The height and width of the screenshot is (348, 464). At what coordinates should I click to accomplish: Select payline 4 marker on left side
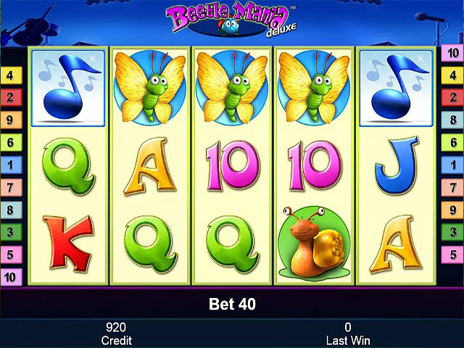12,75
